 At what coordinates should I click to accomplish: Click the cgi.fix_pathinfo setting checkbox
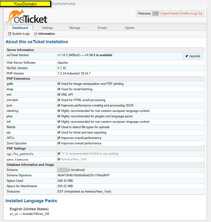59,154
